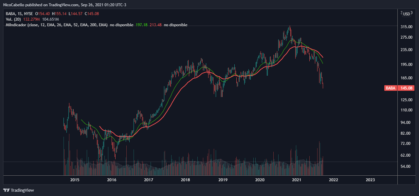This screenshot has height=196, width=419.
Task: Select the BABA symbol name in the legend
Action: [x=11, y=14]
